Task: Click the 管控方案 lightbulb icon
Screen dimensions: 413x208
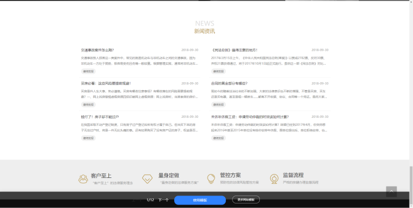Action: [x=211, y=179]
